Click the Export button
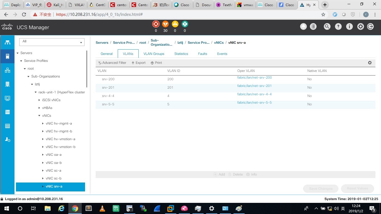 (x=139, y=63)
